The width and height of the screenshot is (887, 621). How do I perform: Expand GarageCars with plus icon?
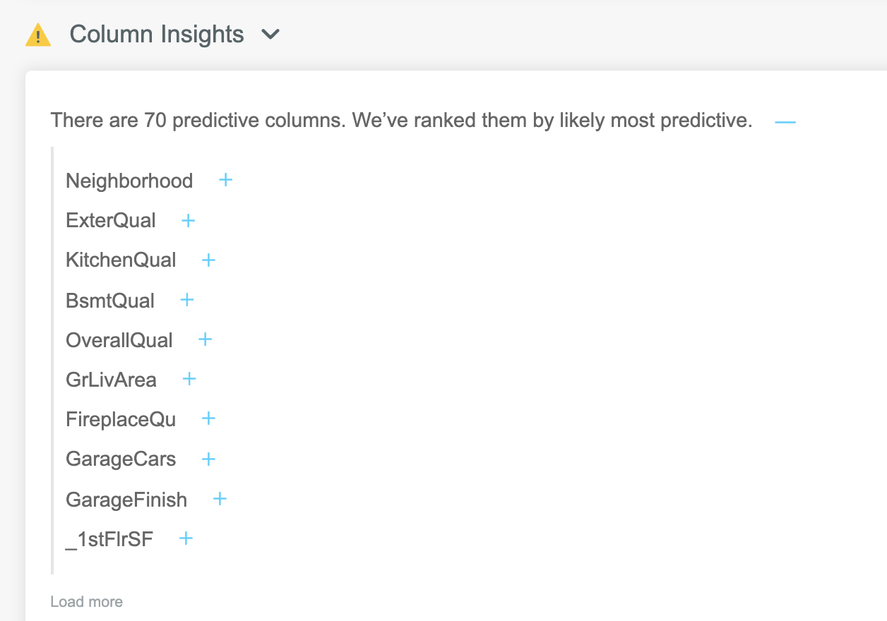click(208, 459)
